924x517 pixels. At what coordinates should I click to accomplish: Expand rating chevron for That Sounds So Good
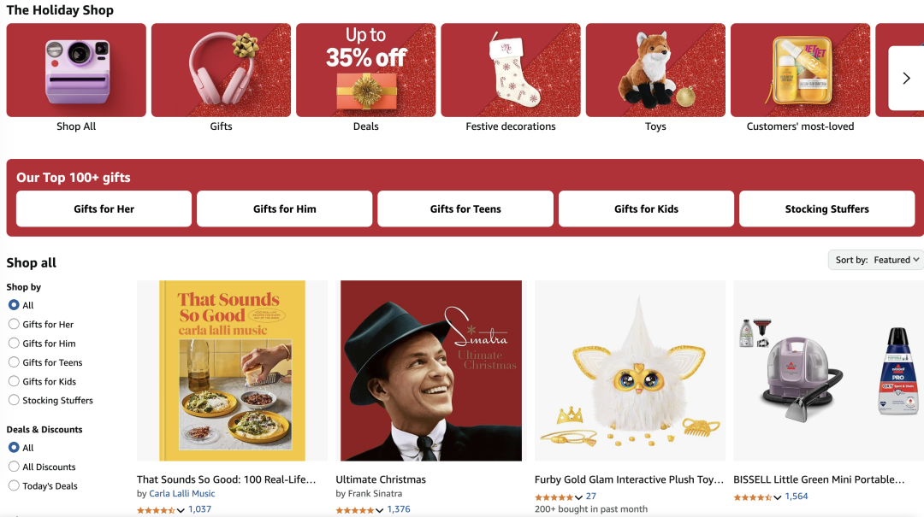(181, 510)
